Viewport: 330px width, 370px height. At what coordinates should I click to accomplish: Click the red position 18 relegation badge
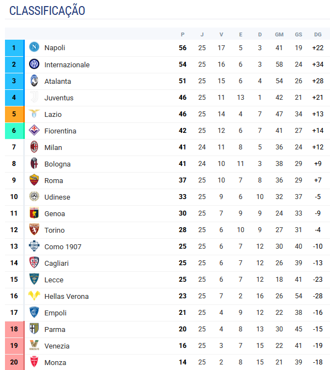[x=15, y=329]
